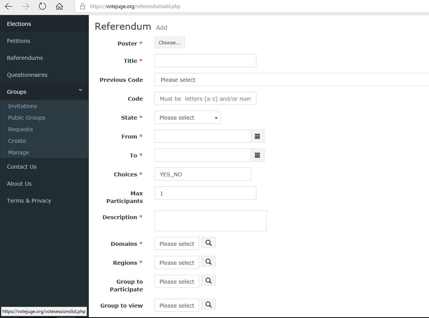Screen dimensions: 429x318
Task: Open Group to Participate select box
Action: coord(177,281)
